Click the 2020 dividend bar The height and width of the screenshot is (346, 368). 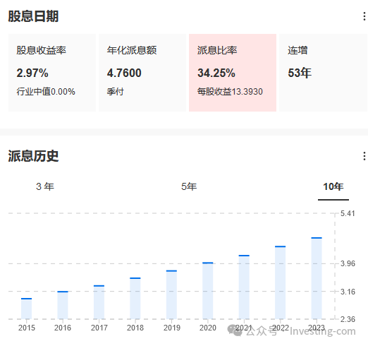(x=208, y=291)
